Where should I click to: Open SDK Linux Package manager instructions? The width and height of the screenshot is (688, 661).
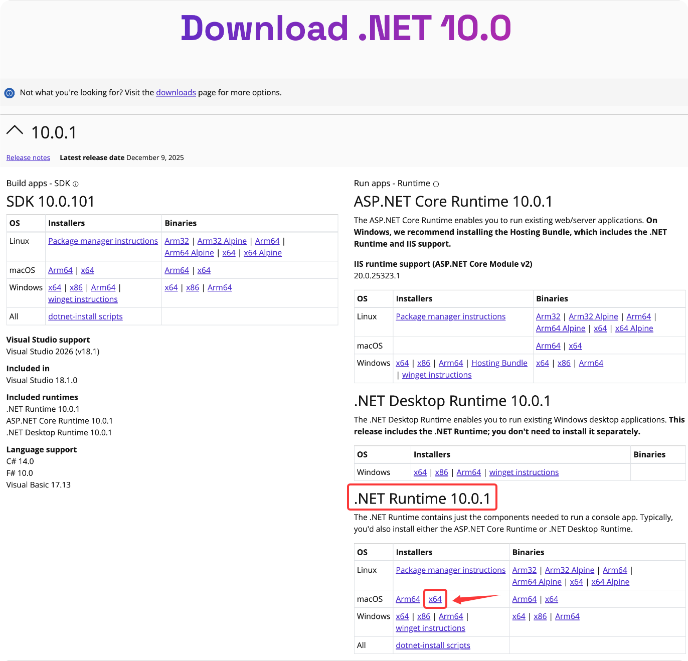[103, 241]
